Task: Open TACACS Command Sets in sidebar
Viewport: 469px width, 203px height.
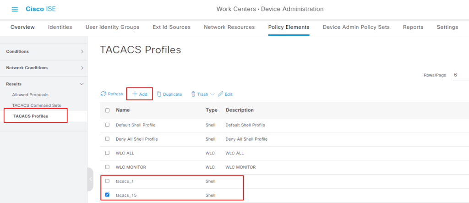Action: tap(36, 105)
